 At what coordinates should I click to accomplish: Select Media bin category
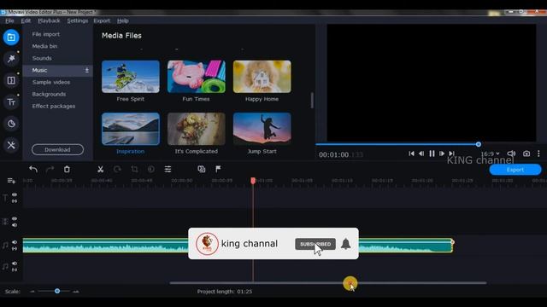44,46
